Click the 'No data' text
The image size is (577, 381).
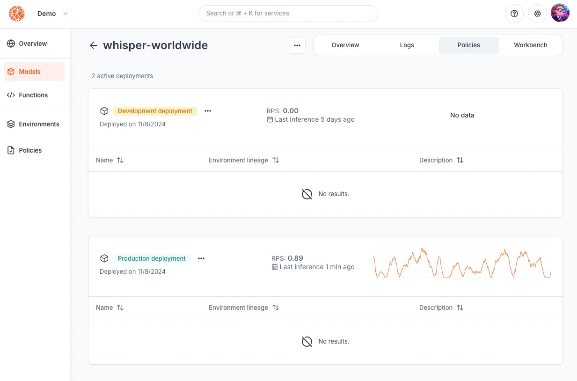click(462, 115)
